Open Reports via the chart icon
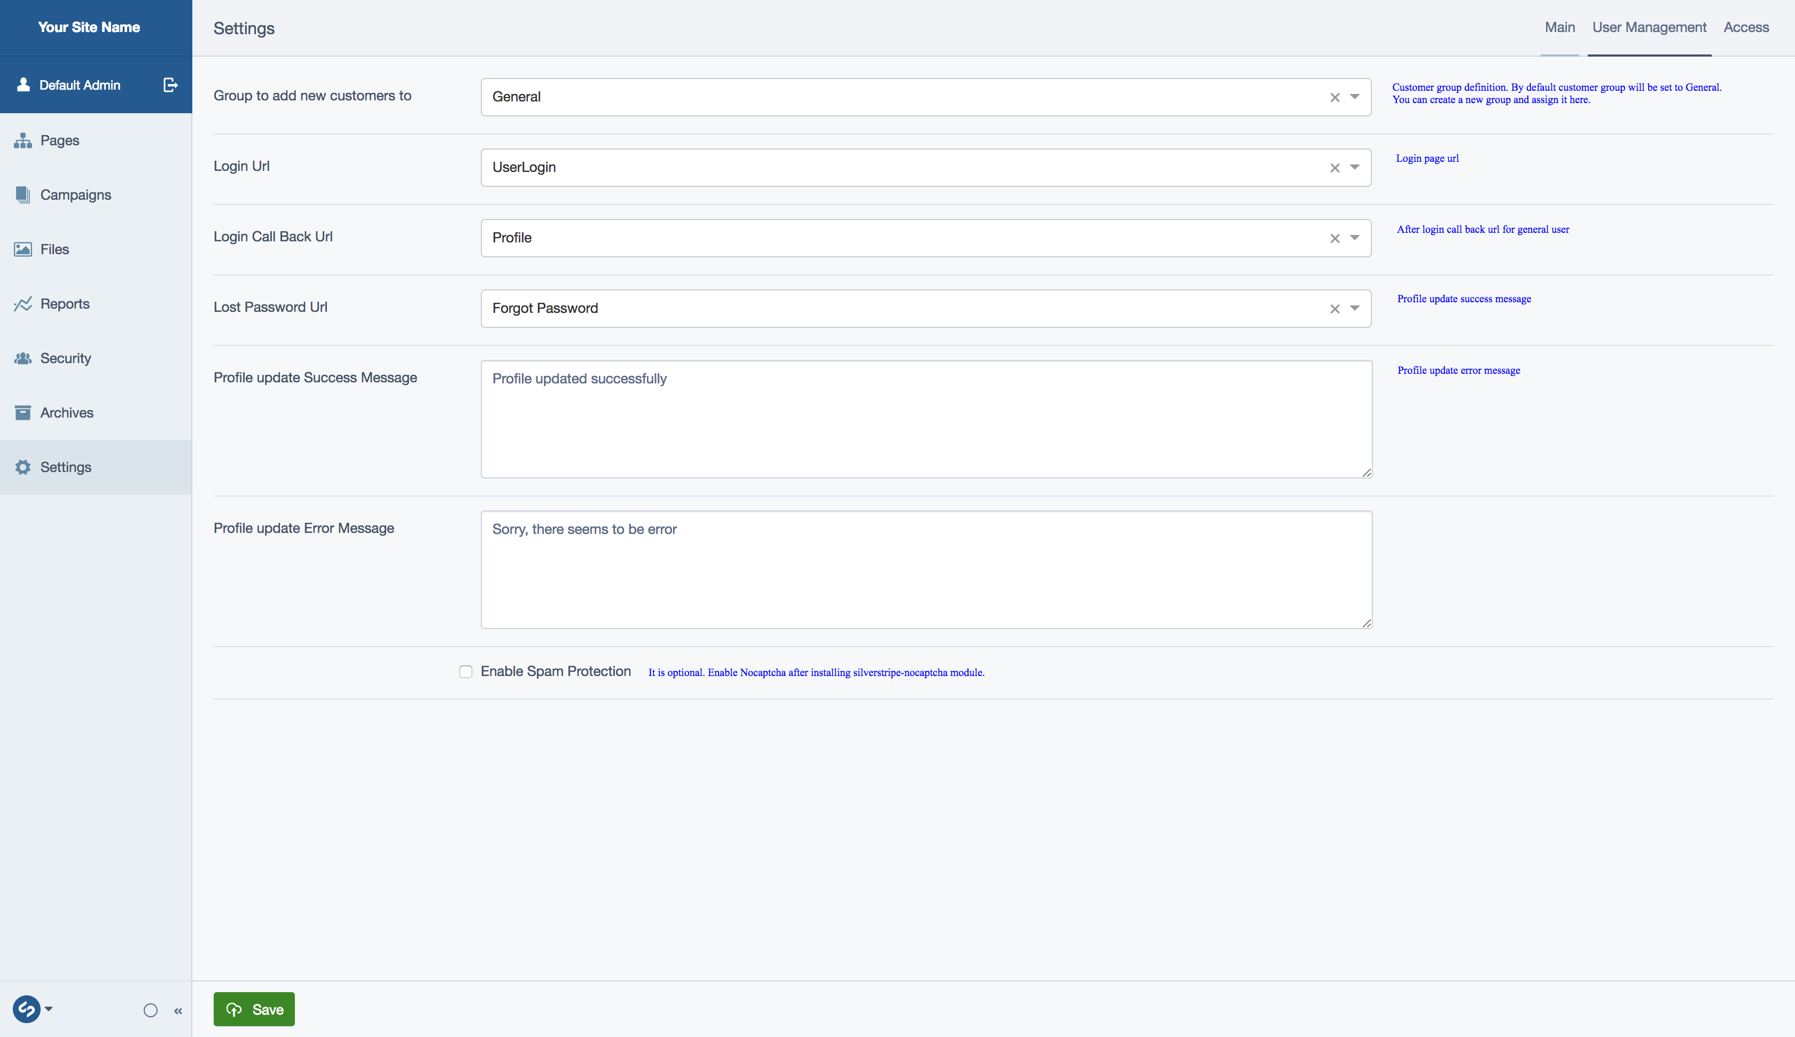The image size is (1795, 1037). click(23, 304)
